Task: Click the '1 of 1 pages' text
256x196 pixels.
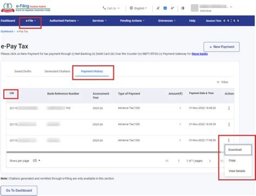Action: (x=194, y=161)
